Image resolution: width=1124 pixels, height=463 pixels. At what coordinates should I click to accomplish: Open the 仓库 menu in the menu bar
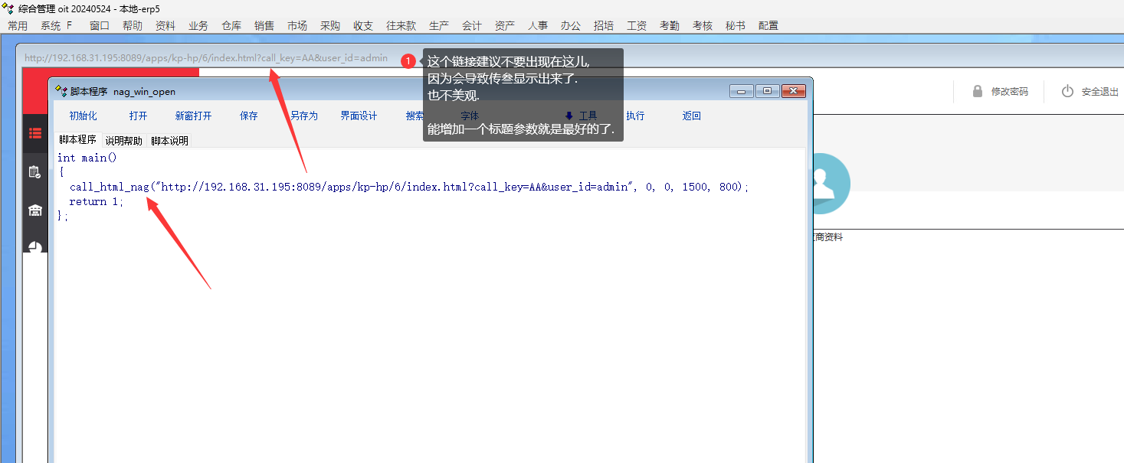[x=231, y=25]
